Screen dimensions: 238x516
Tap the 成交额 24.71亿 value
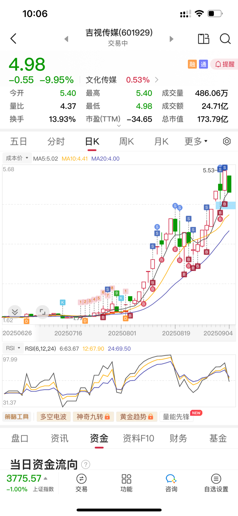coord(215,106)
